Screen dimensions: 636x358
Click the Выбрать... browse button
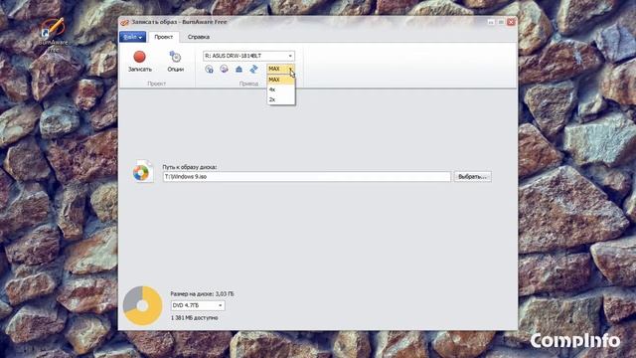click(x=473, y=177)
